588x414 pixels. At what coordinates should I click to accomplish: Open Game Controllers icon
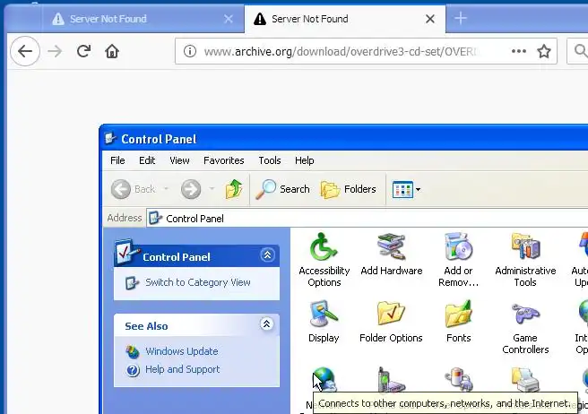pyautogui.click(x=525, y=327)
